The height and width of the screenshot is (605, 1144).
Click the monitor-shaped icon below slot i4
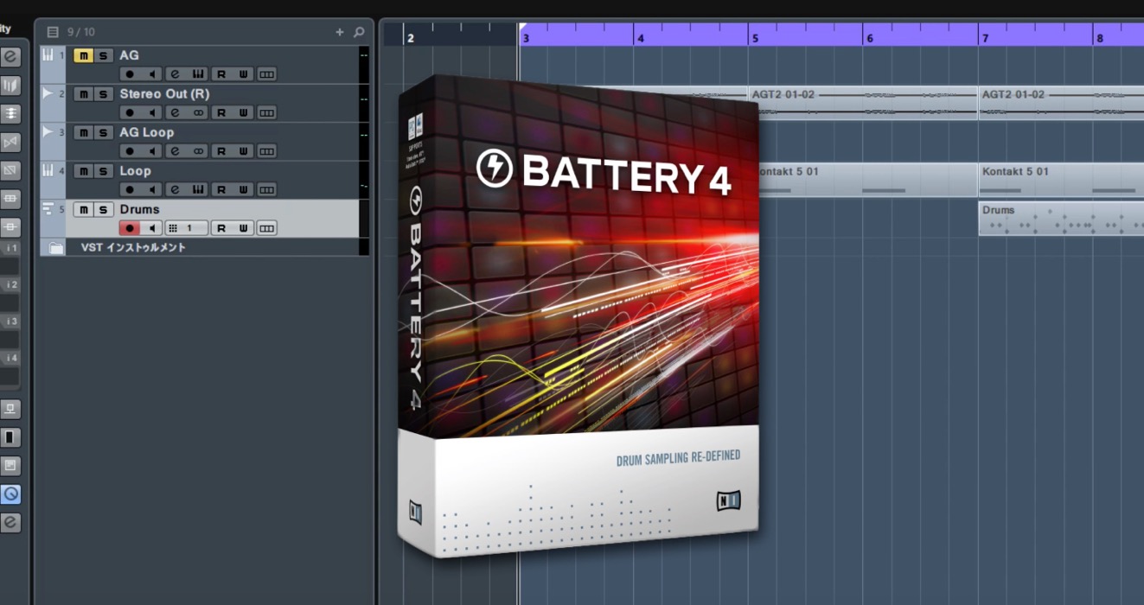tap(10, 409)
